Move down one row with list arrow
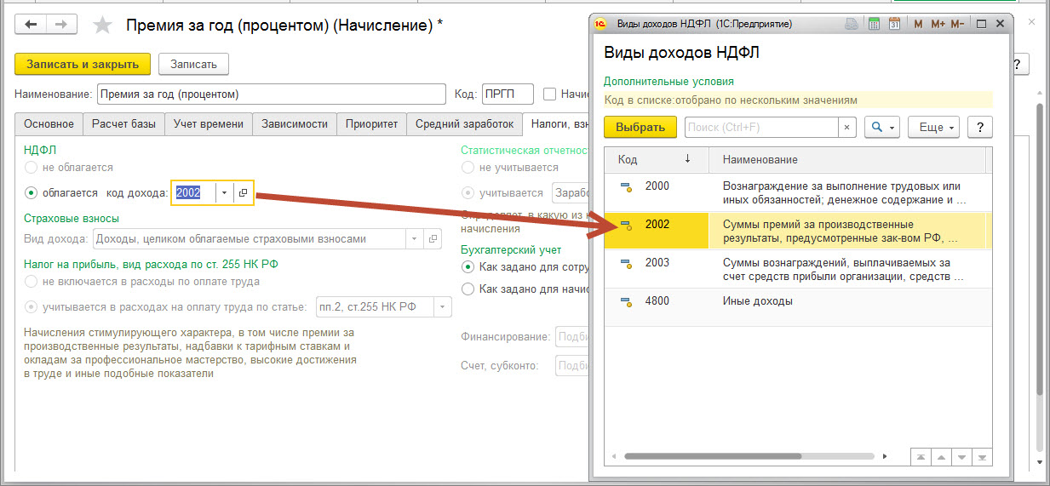The width and height of the screenshot is (1050, 486). (x=962, y=457)
